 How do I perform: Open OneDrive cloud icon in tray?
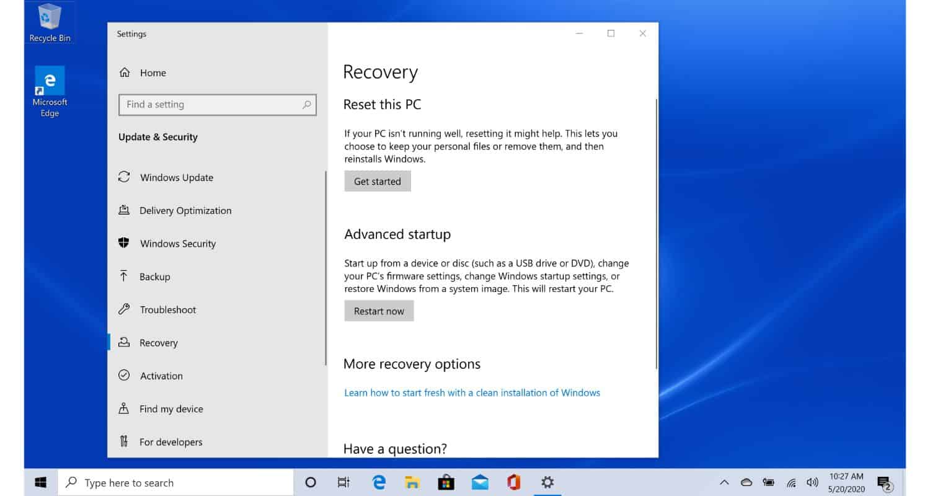[746, 482]
